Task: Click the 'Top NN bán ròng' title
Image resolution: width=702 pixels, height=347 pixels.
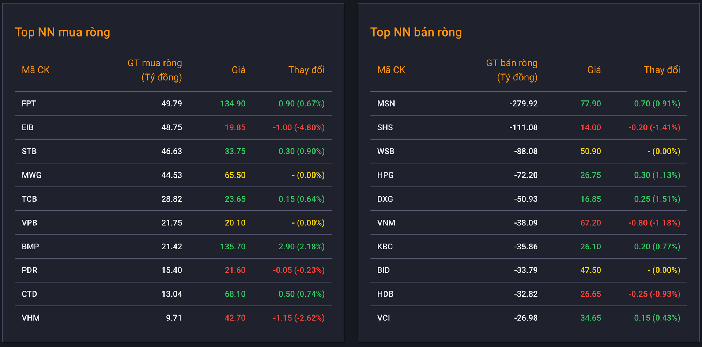Action: click(x=416, y=33)
